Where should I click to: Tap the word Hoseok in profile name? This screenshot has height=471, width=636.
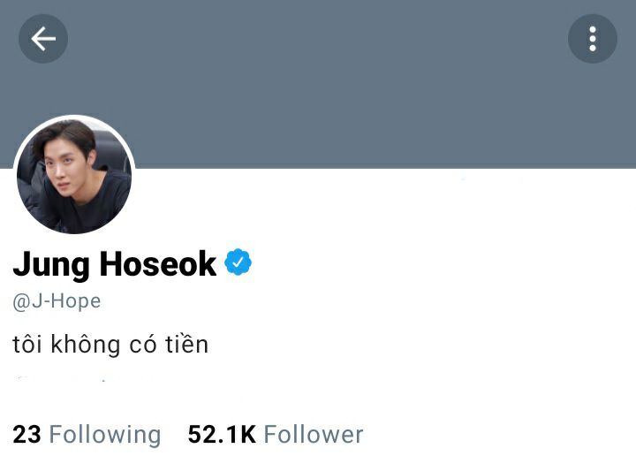click(158, 263)
